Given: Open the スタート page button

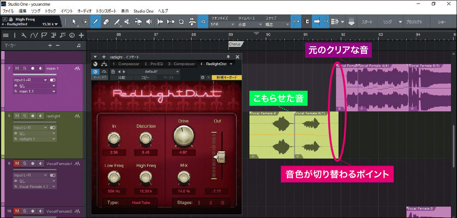Looking at the screenshot, I should (367, 22).
